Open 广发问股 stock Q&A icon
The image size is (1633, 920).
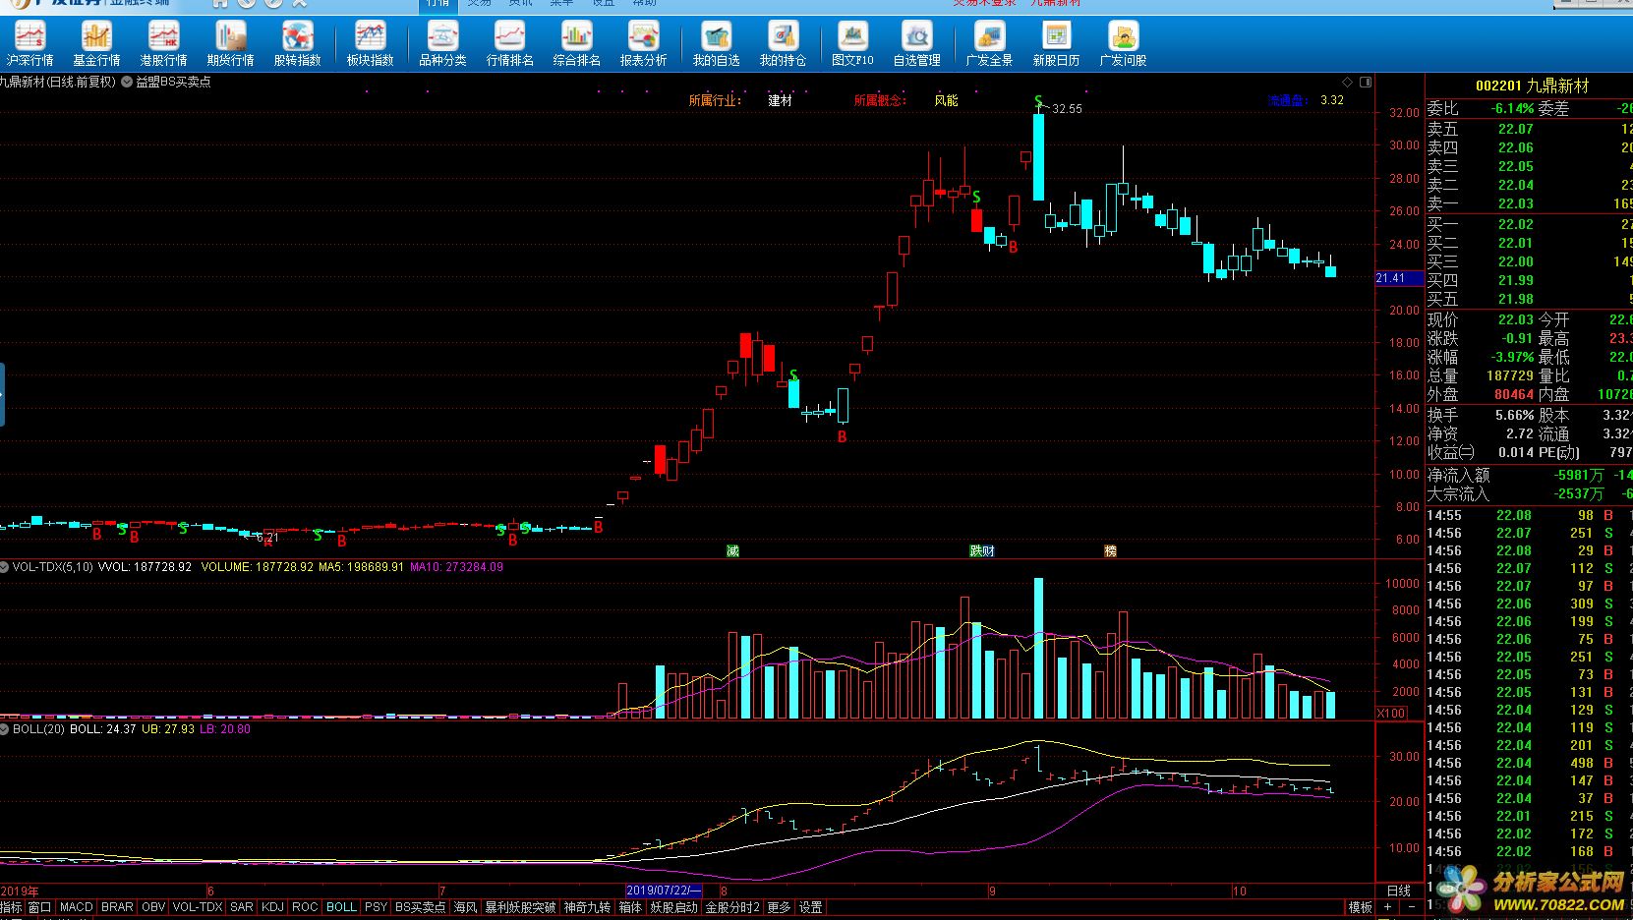pyautogui.click(x=1123, y=44)
